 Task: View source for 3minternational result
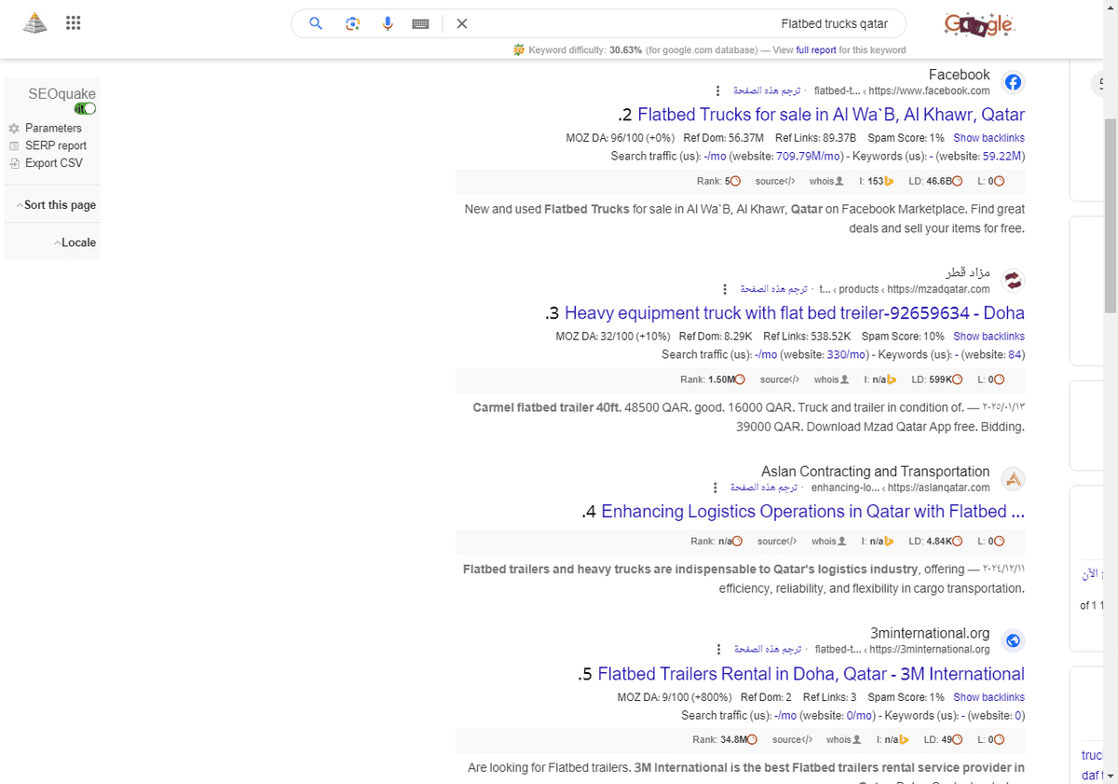pos(792,739)
